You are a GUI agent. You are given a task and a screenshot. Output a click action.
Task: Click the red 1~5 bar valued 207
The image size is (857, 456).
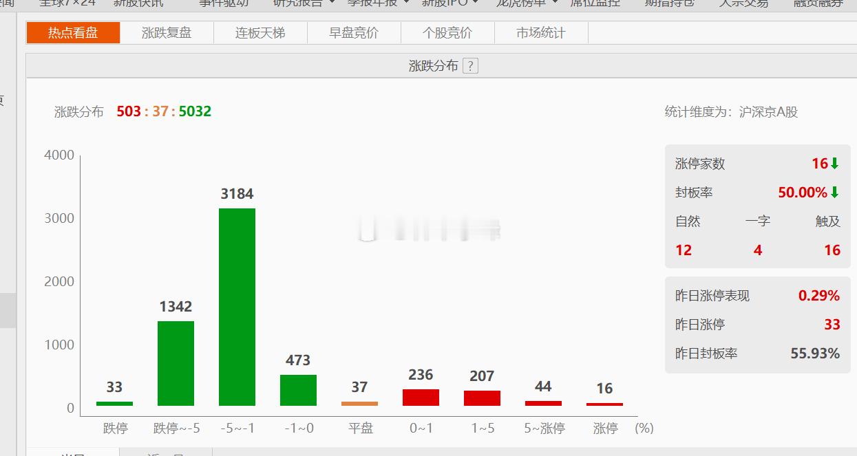[482, 398]
